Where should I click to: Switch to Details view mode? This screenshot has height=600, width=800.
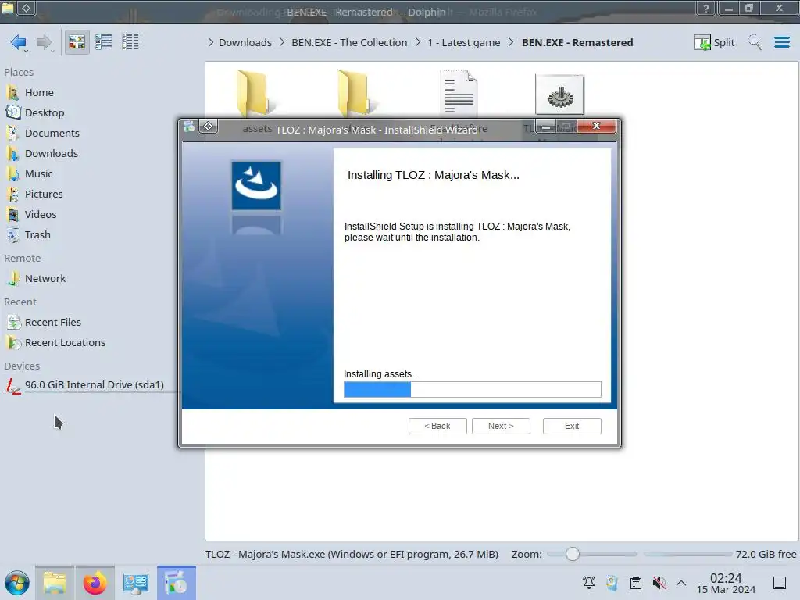point(130,42)
